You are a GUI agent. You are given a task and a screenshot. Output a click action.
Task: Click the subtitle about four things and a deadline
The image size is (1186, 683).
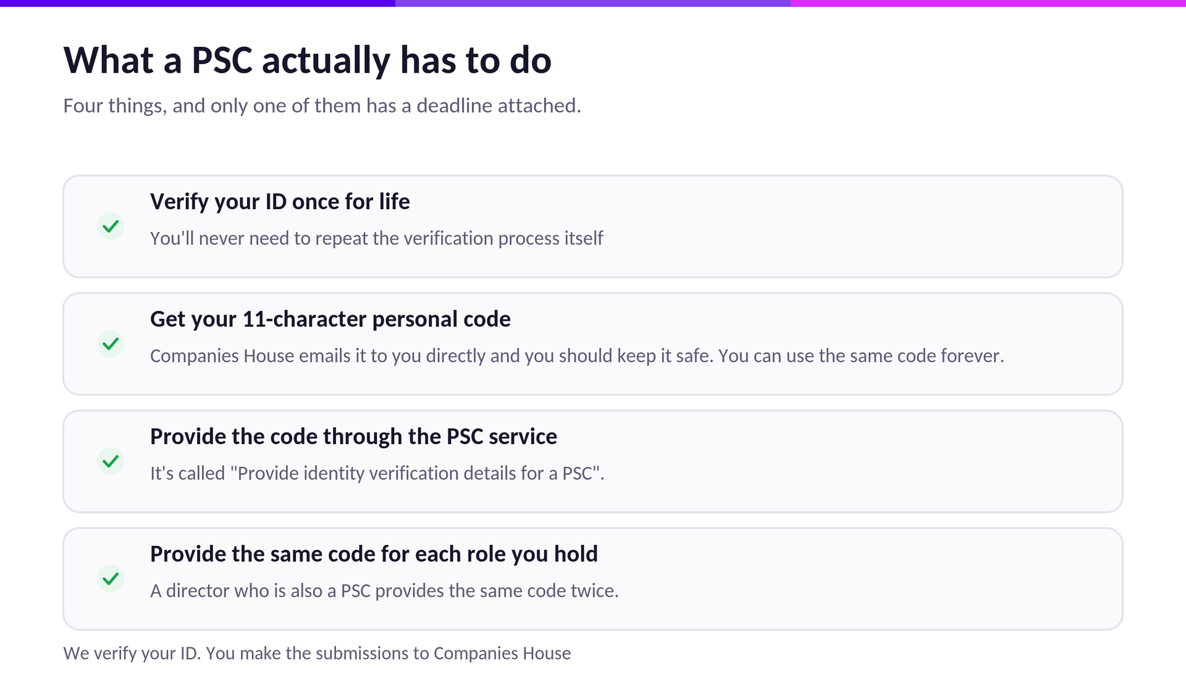(x=322, y=106)
